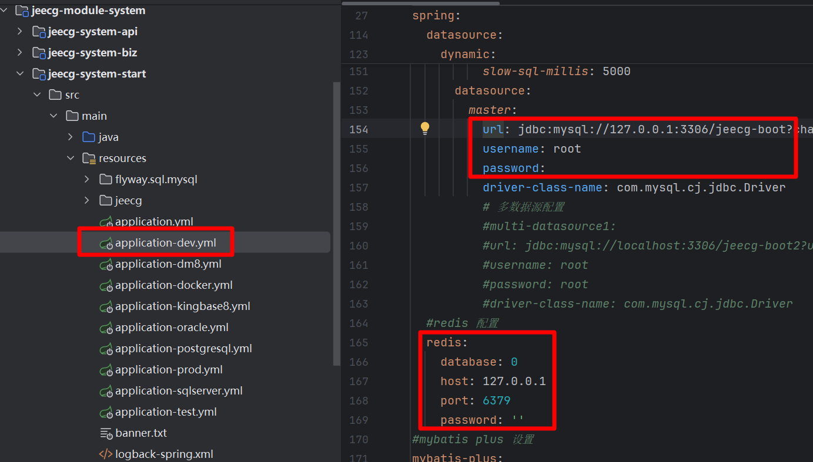Click the sticky 'dynamic:' line 123

[468, 54]
